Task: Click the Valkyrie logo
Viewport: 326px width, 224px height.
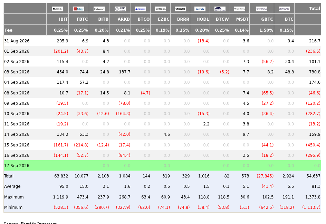Action: [x=180, y=9]
